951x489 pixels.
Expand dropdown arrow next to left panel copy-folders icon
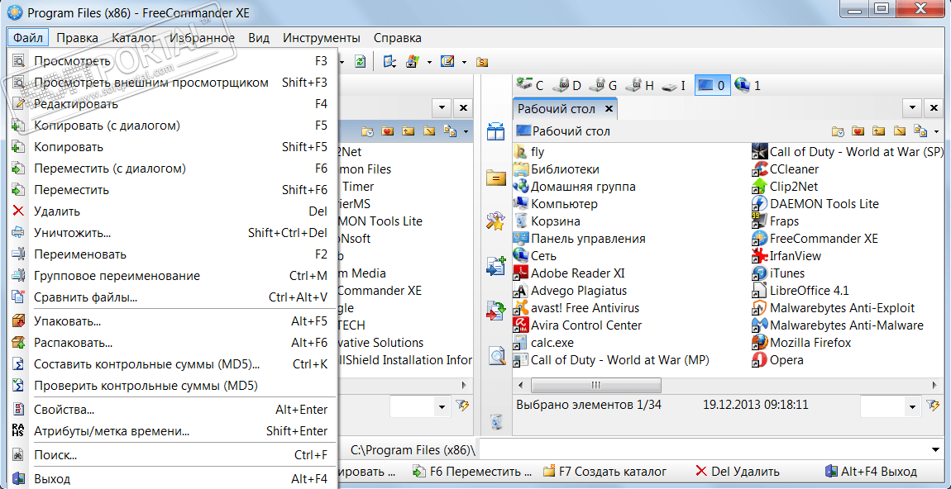tap(466, 131)
